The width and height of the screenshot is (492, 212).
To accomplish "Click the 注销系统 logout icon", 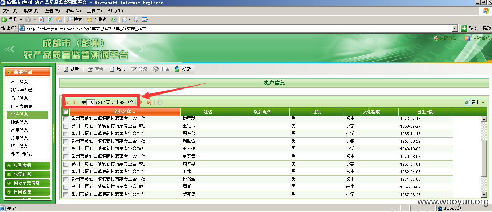I will 468,38.
